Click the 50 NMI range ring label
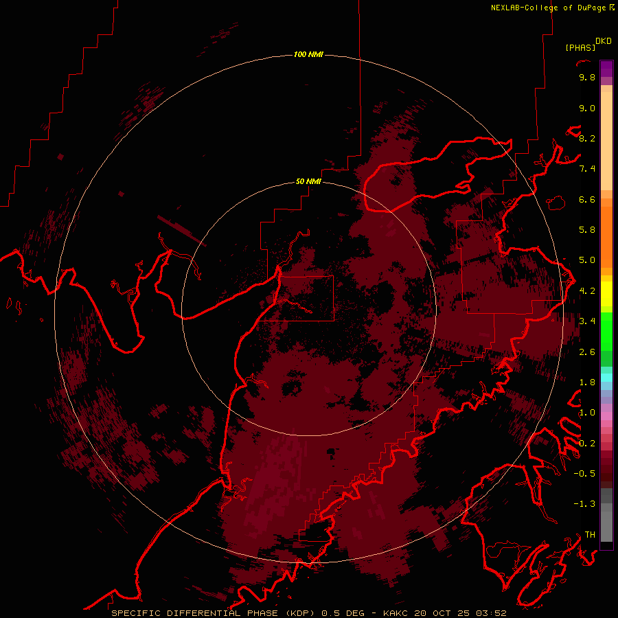Image resolution: width=618 pixels, height=618 pixels. [x=308, y=182]
